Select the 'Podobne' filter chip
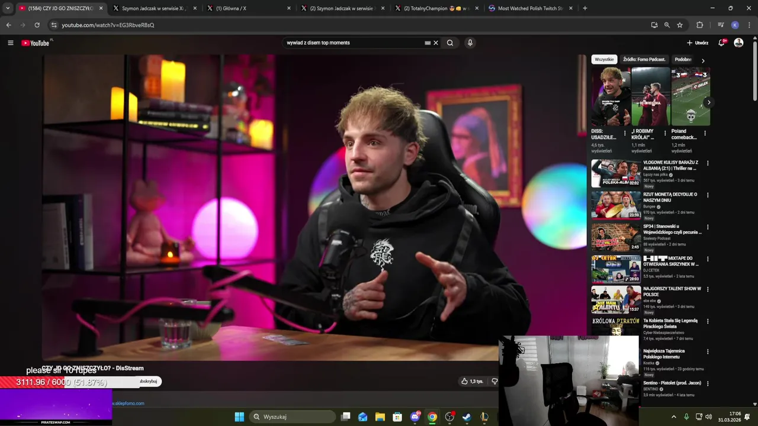Viewport: 758px width, 426px height. point(683,59)
